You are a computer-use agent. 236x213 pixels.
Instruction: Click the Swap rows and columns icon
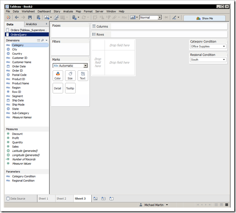[x=95, y=18]
